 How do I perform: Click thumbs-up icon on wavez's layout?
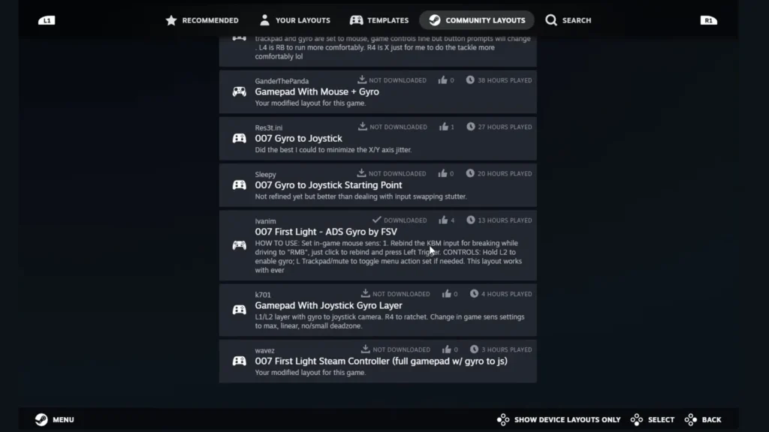pyautogui.click(x=446, y=349)
